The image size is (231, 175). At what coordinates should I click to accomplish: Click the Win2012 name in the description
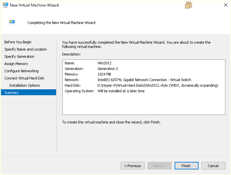(105, 63)
